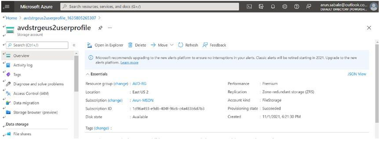Click Storage browser (preview) icon
The width and height of the screenshot is (380, 143).
coord(8,112)
